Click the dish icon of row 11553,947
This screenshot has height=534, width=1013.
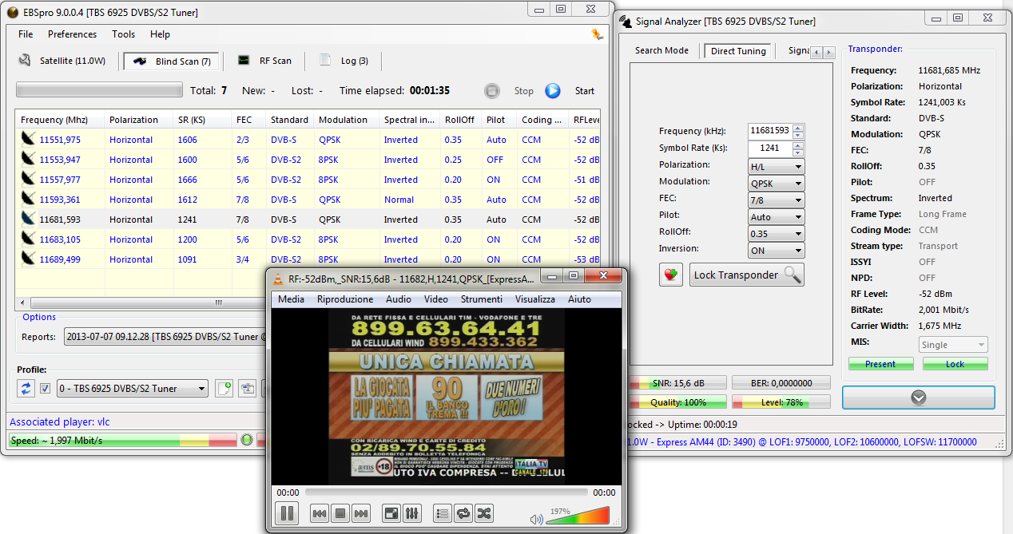point(28,160)
